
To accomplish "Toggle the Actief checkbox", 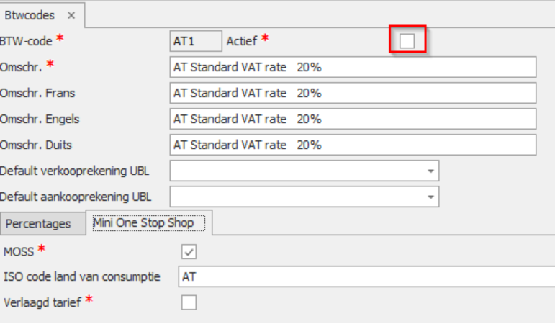I will point(407,41).
